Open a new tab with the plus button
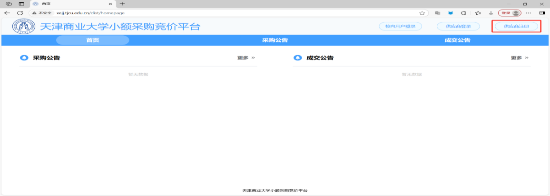 pos(122,4)
